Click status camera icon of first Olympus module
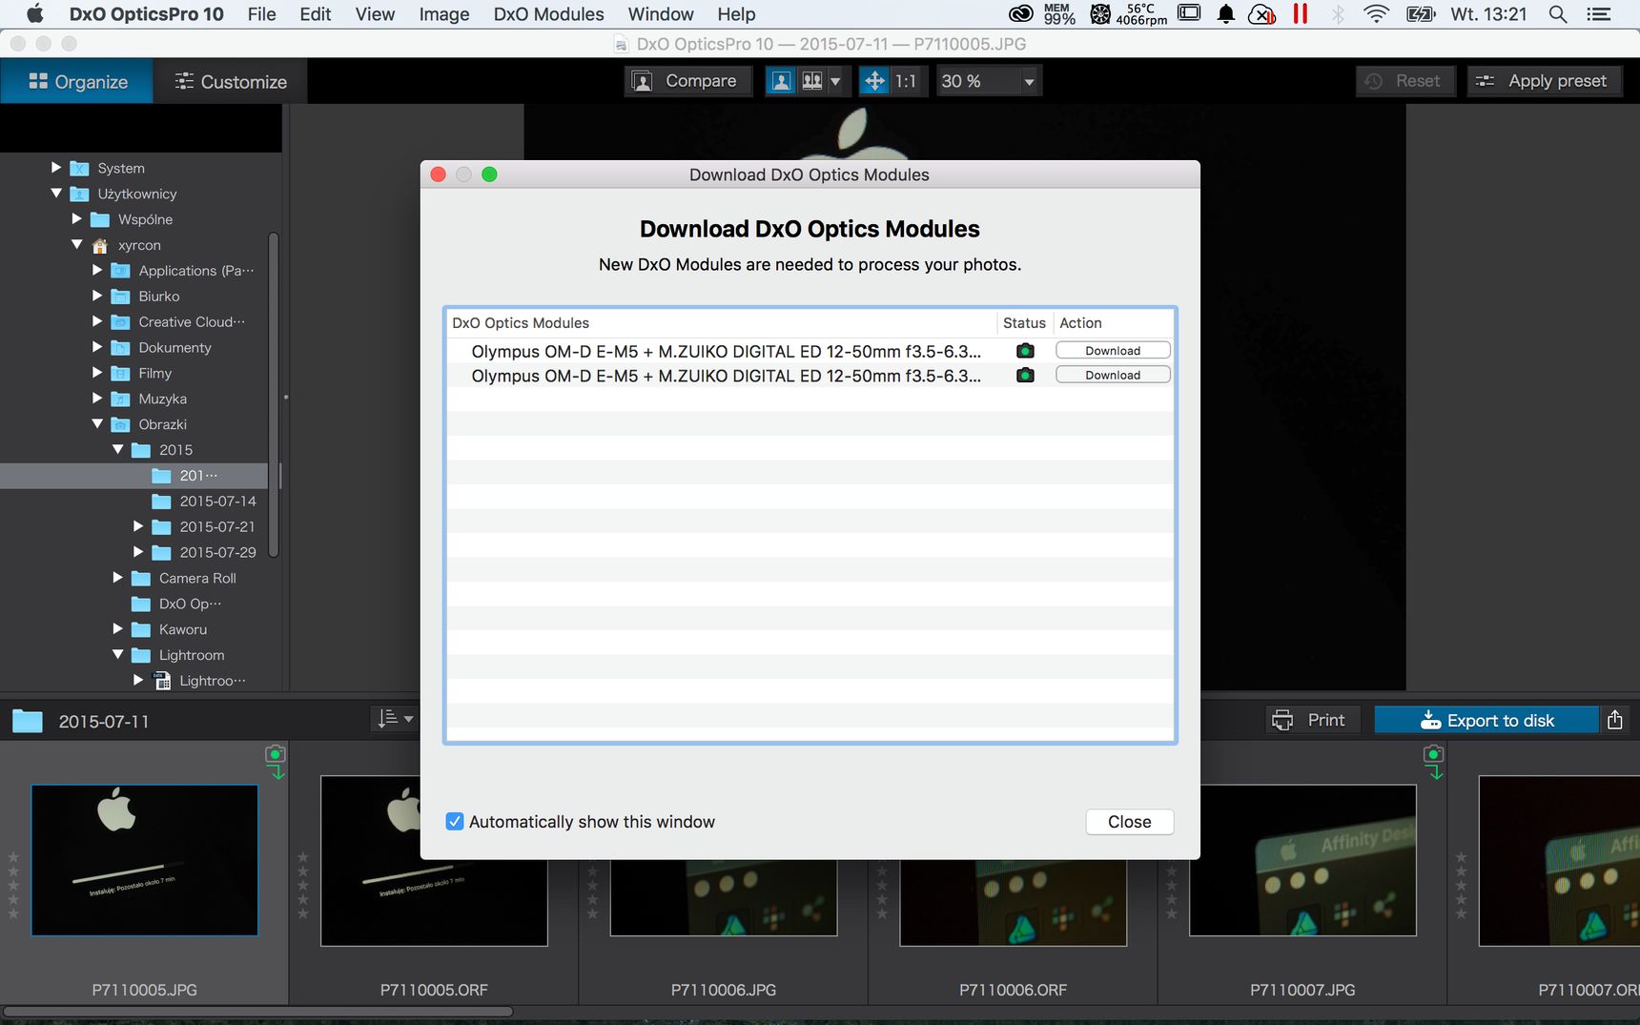The width and height of the screenshot is (1640, 1025). pos(1025,351)
